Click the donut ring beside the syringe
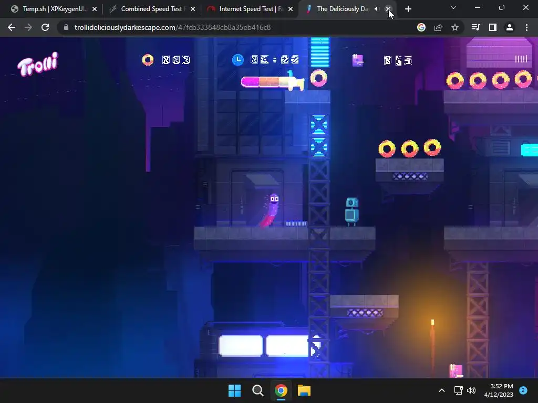This screenshot has width=538, height=403. click(319, 78)
